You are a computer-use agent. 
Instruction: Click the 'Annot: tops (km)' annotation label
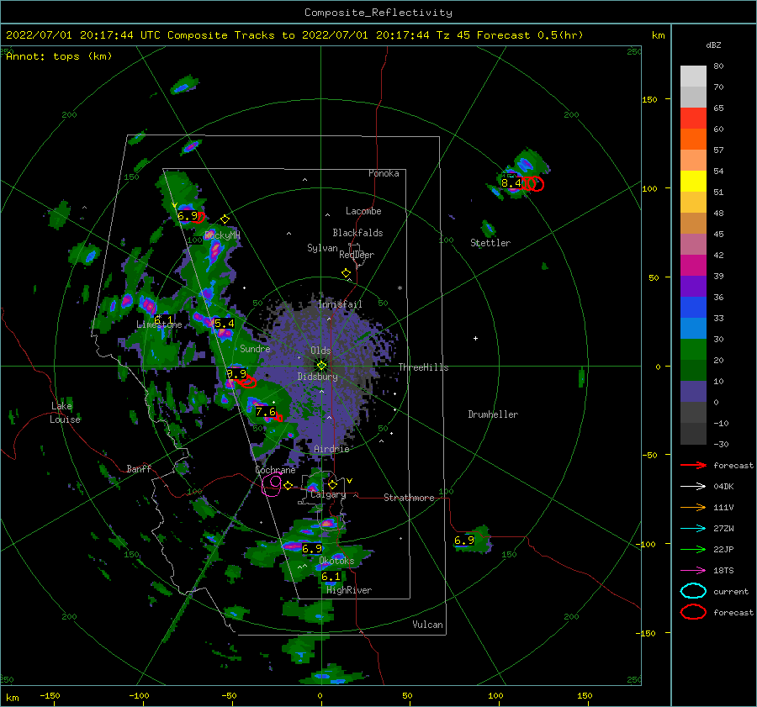click(x=59, y=56)
